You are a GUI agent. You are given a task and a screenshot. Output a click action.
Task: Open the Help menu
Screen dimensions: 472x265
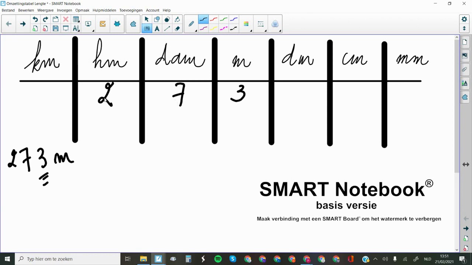167,10
